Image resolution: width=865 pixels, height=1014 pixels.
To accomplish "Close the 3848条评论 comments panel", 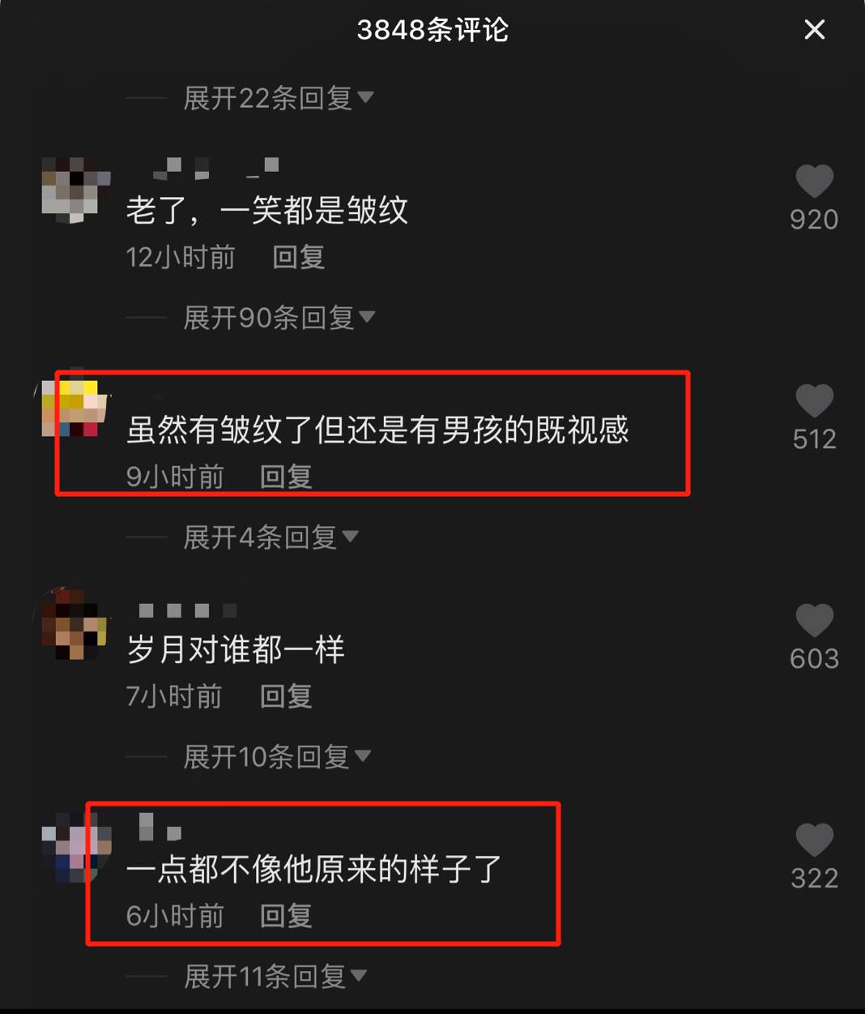I will point(815,30).
